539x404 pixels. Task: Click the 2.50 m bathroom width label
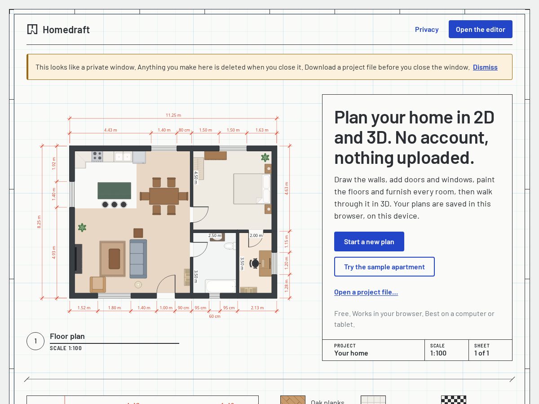coord(215,236)
